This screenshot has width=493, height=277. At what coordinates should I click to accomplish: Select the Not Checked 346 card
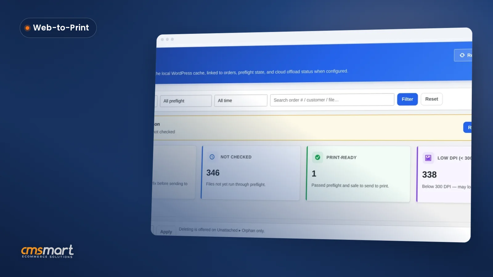(x=251, y=173)
